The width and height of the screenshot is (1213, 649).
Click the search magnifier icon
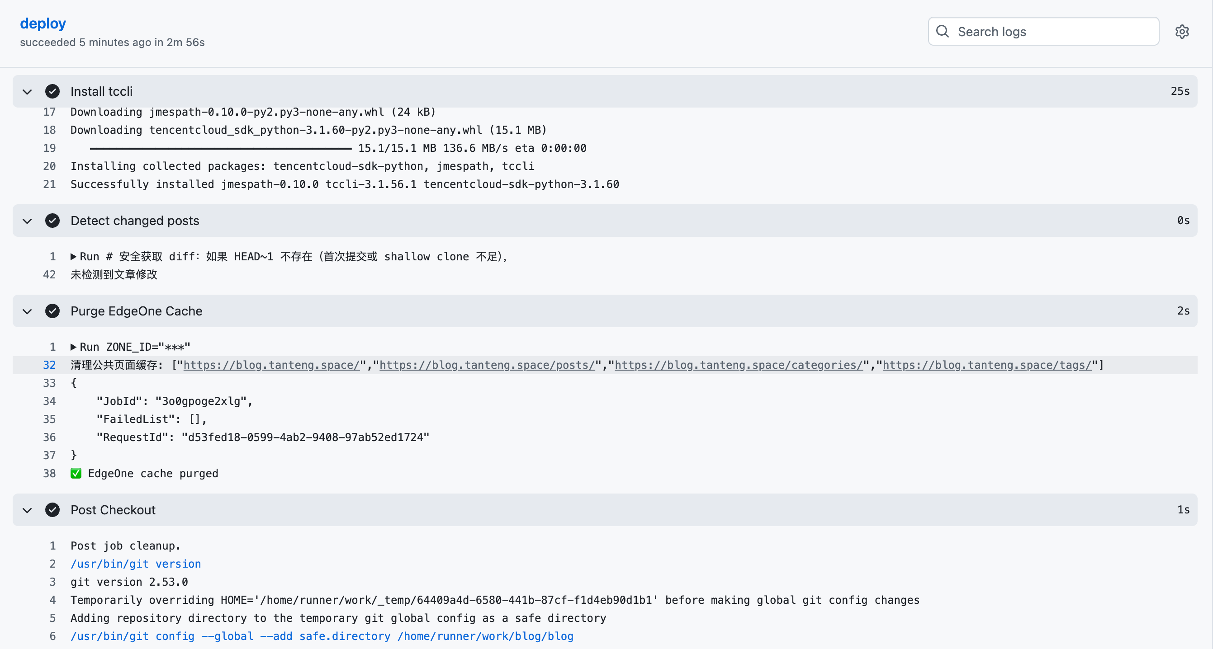point(942,32)
